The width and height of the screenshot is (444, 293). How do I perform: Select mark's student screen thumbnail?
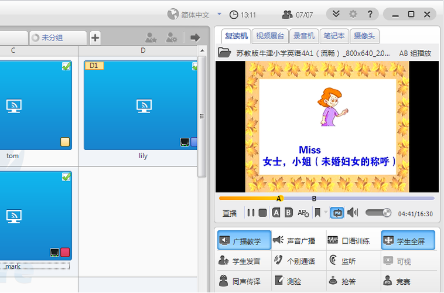click(35, 216)
